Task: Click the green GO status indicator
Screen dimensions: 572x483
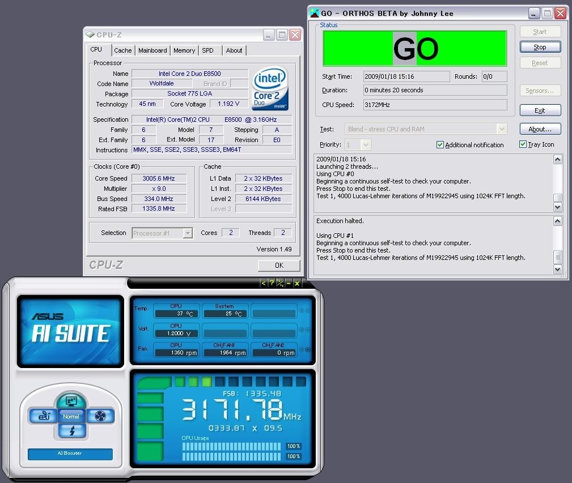Action: coord(415,49)
